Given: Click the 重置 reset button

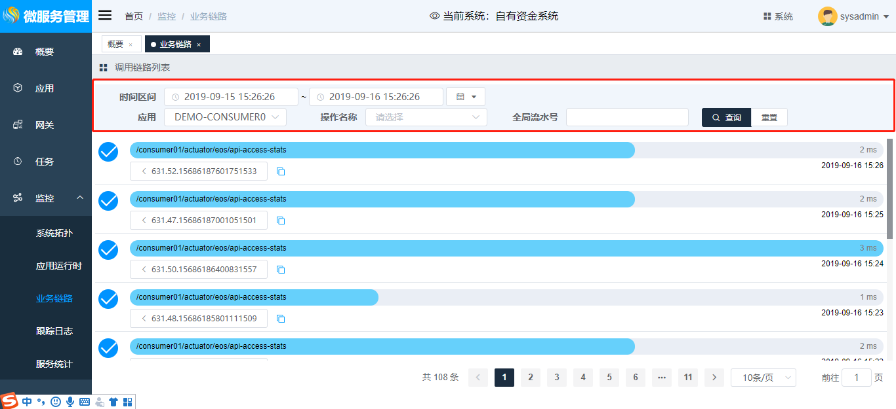Looking at the screenshot, I should pos(769,117).
